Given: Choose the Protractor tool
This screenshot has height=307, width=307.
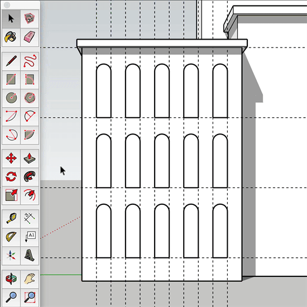Looking at the screenshot, I should 11,237.
